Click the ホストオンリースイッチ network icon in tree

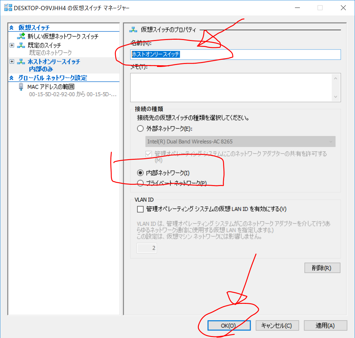coord(21,62)
